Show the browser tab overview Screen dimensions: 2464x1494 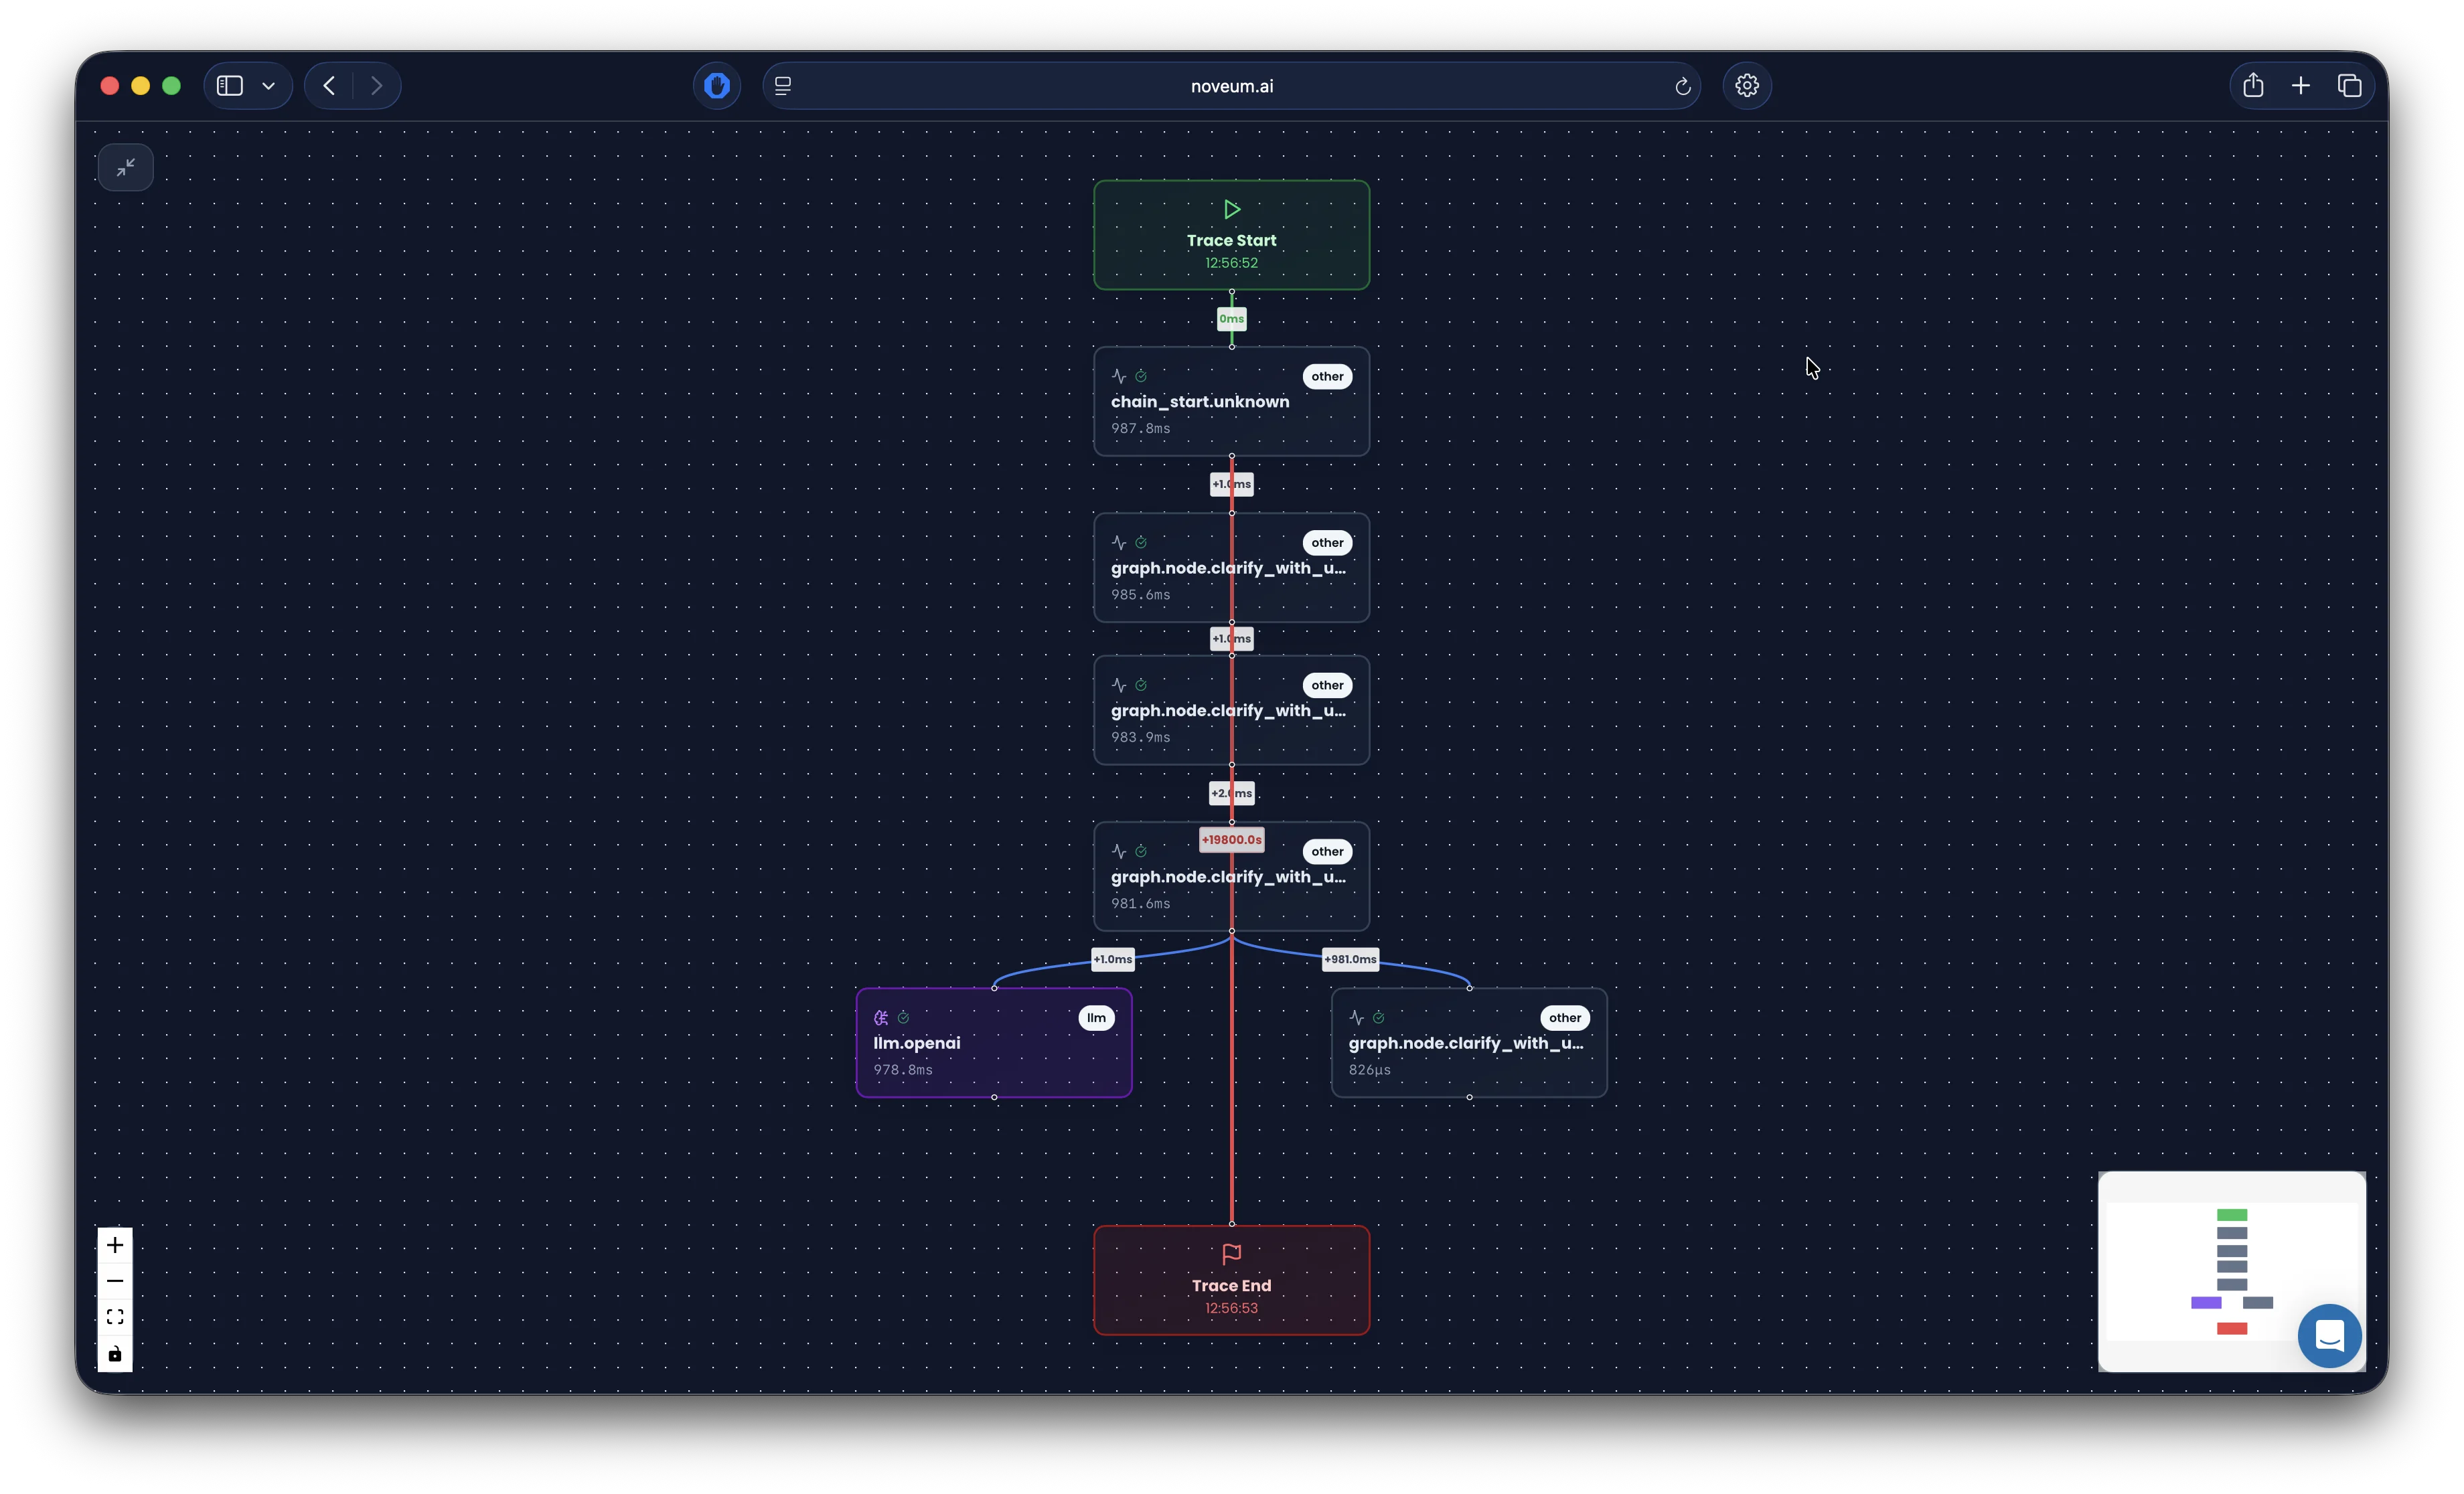pyautogui.click(x=2349, y=86)
